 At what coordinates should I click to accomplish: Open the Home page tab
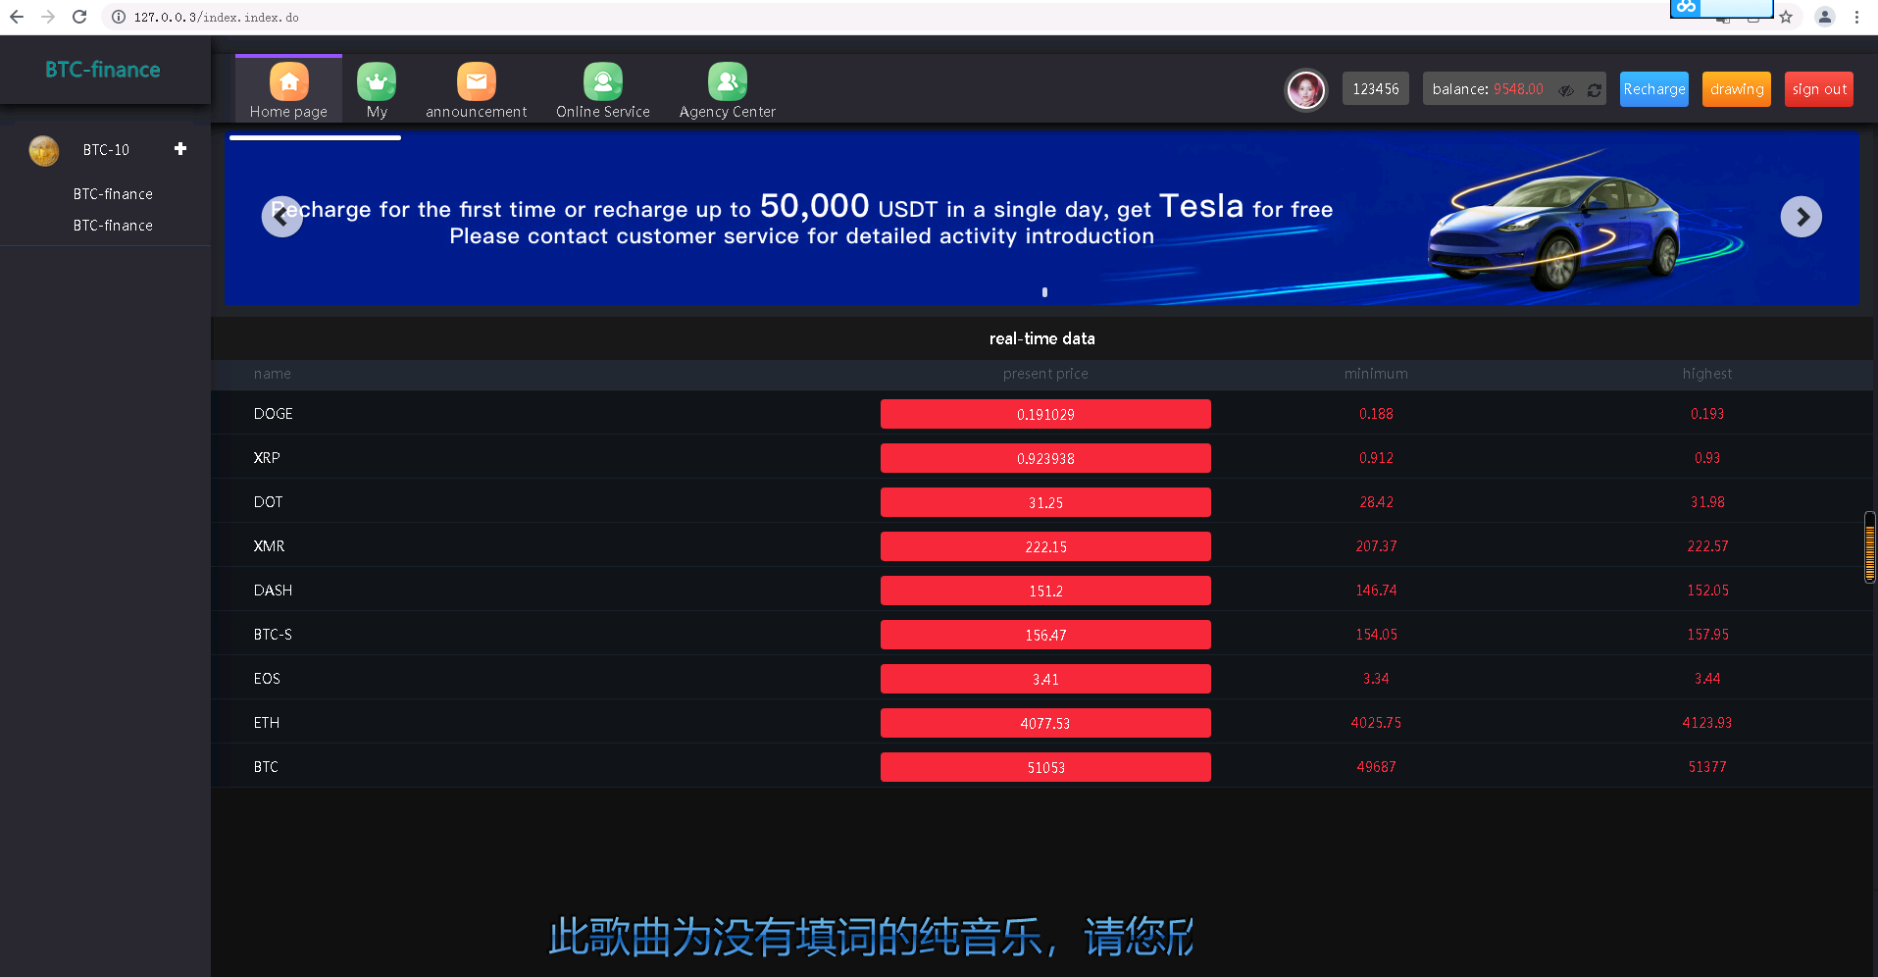(288, 90)
